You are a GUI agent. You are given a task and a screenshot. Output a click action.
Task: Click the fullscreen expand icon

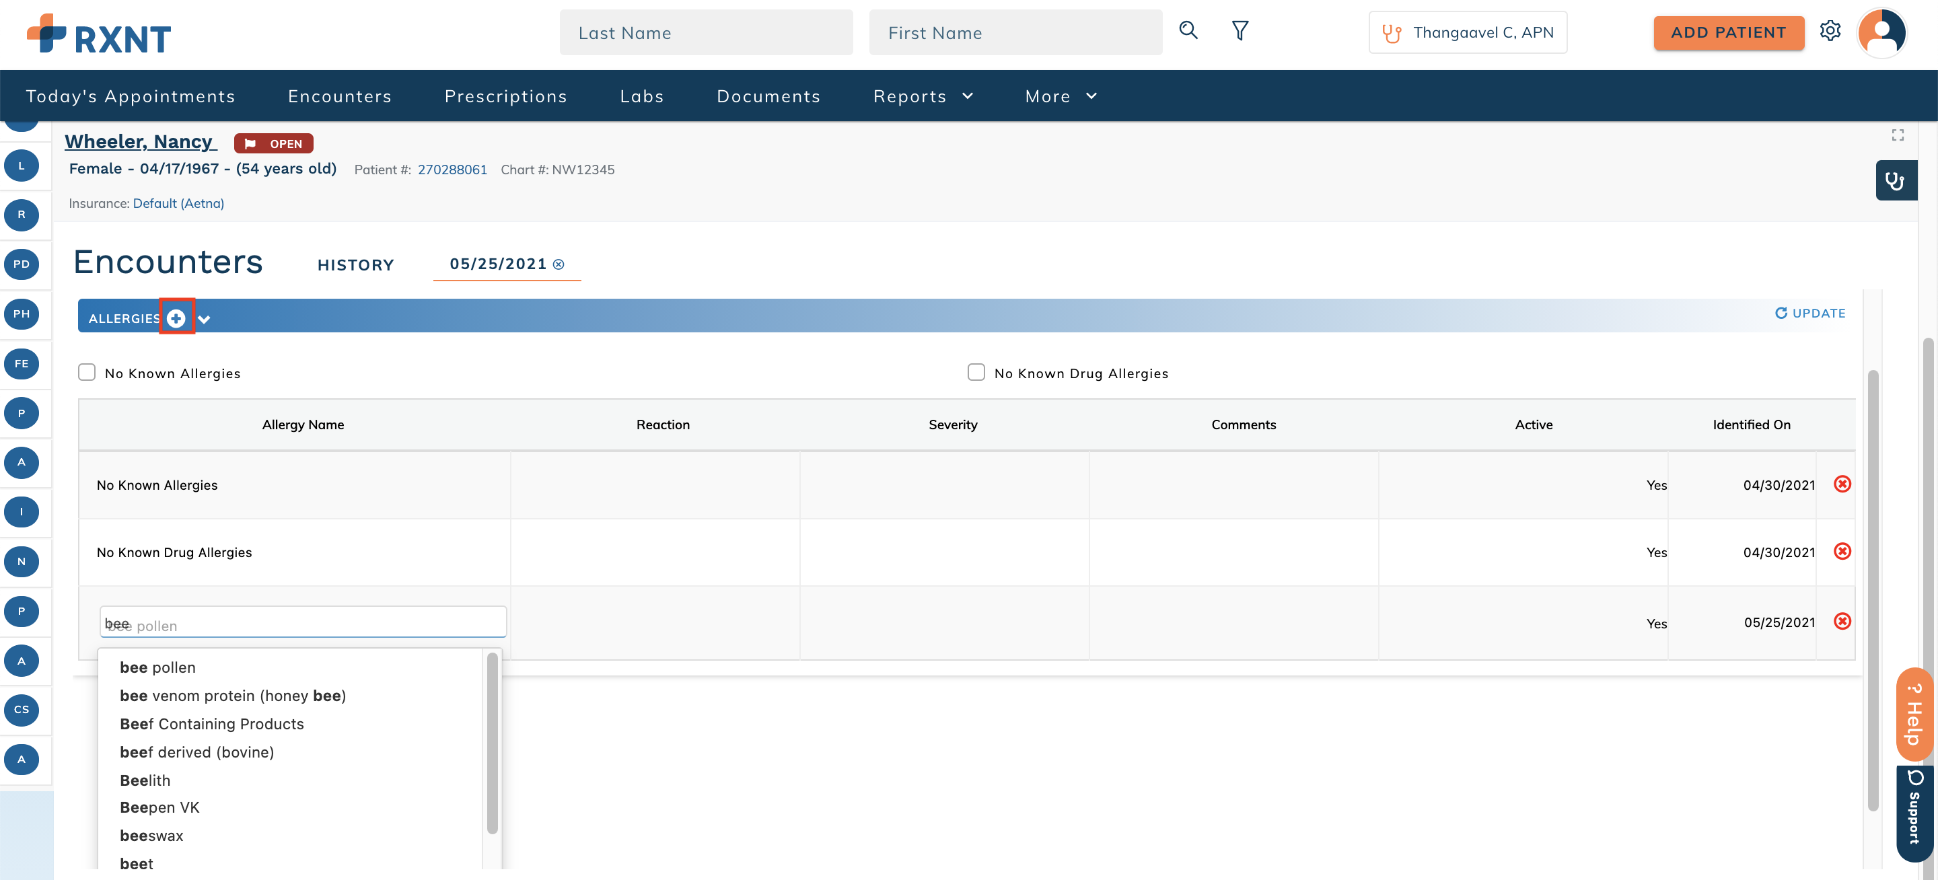click(1898, 135)
